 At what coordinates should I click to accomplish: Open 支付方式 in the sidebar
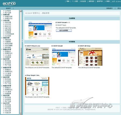click(8, 24)
